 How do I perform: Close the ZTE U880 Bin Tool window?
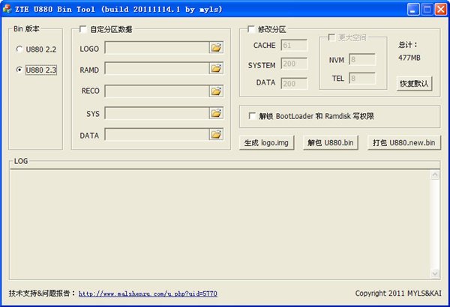coord(440,10)
